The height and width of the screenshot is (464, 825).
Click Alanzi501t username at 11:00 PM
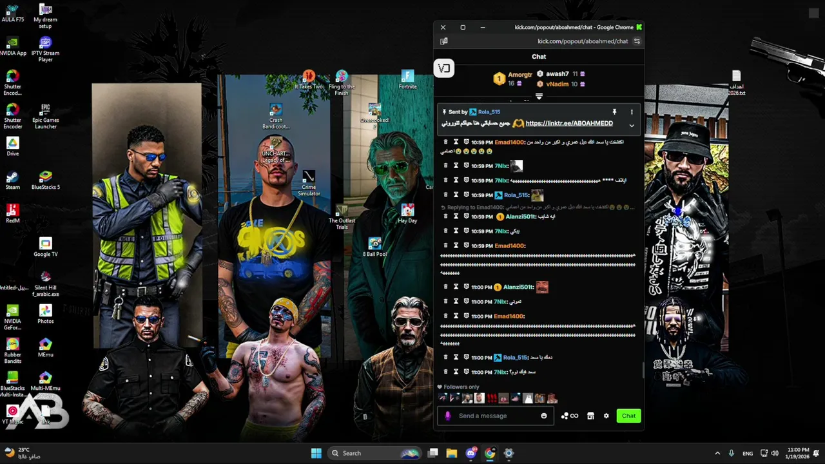(518, 287)
